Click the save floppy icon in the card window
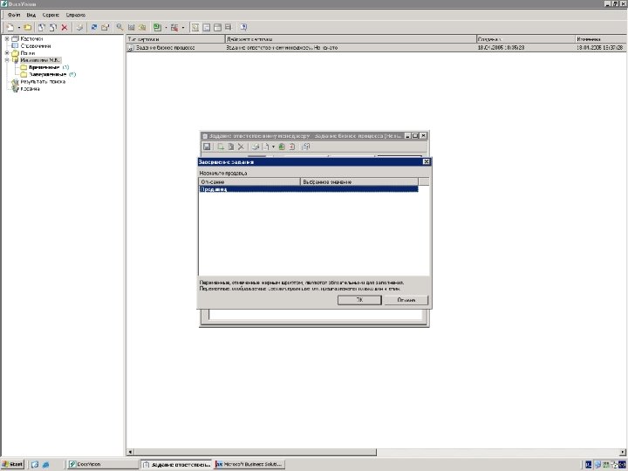 (207, 147)
